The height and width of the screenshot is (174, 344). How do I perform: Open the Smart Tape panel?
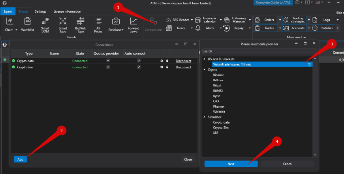coord(63,25)
